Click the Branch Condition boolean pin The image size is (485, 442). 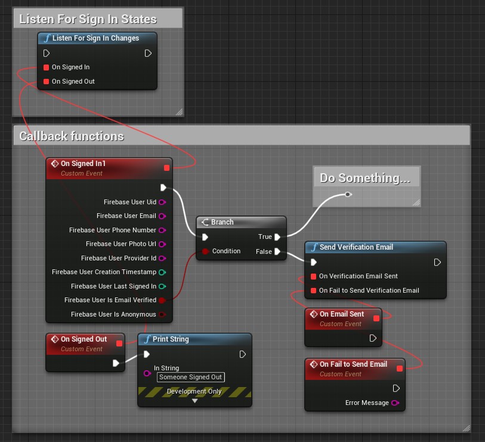205,251
